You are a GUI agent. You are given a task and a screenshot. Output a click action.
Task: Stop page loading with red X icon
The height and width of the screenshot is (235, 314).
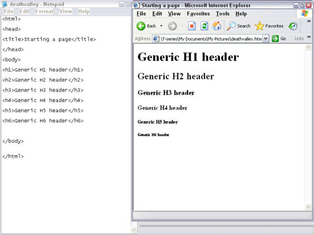[192, 26]
